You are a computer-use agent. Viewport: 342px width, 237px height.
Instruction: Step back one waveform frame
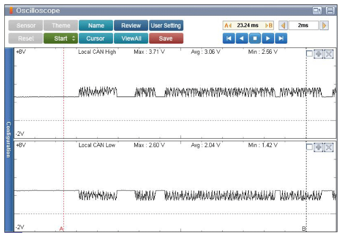(x=242, y=38)
